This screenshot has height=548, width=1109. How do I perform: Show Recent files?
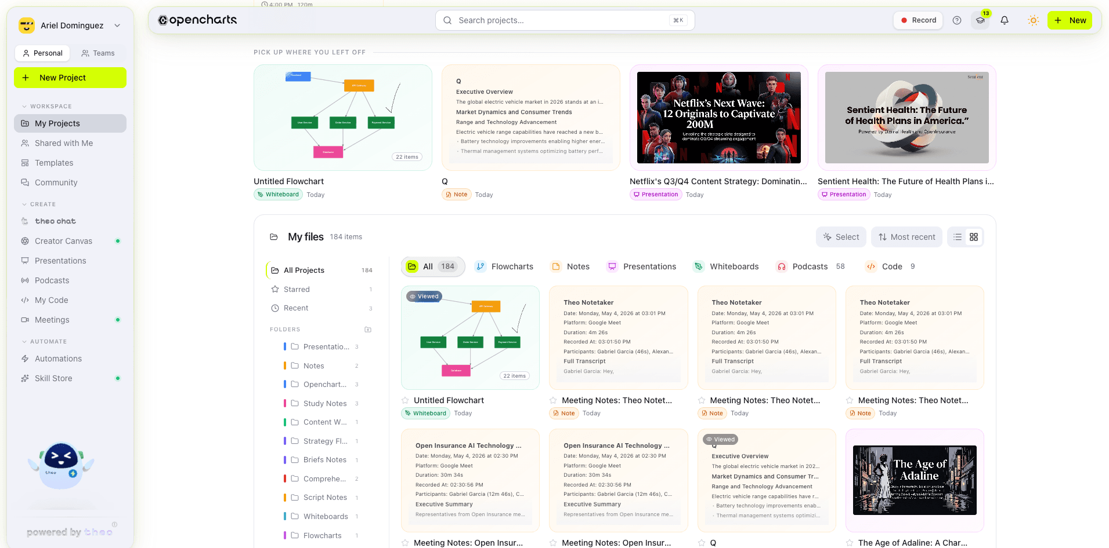(323, 308)
